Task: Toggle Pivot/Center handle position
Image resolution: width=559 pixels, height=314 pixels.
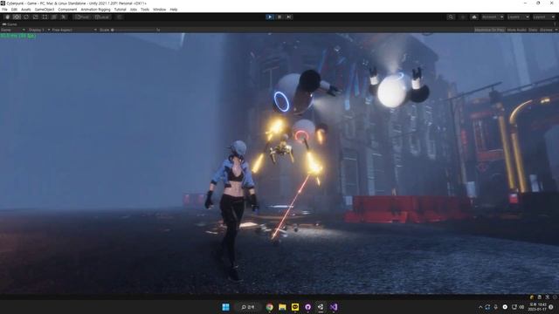Action: 82,17
